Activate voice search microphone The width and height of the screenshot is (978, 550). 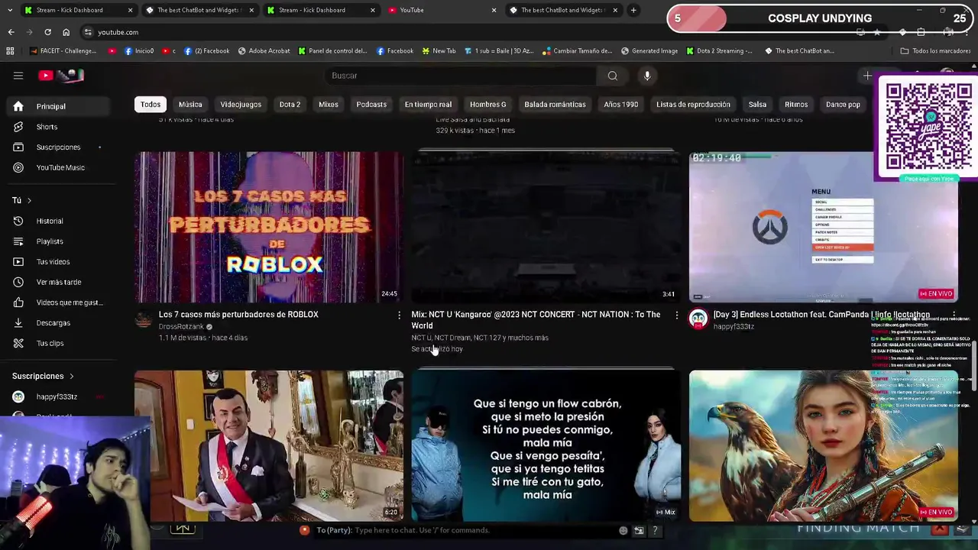[x=647, y=76]
